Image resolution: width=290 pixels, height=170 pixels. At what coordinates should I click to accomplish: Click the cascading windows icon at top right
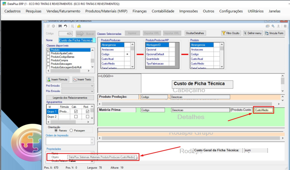(268, 26)
